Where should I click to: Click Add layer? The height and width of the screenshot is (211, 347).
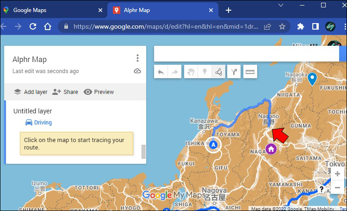pos(31,92)
